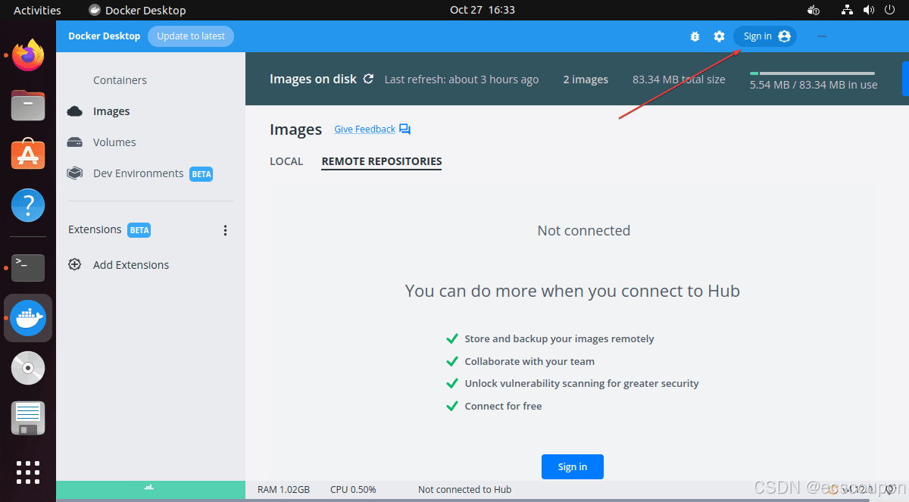
Task: Click the Add Extensions plus icon
Action: (74, 265)
